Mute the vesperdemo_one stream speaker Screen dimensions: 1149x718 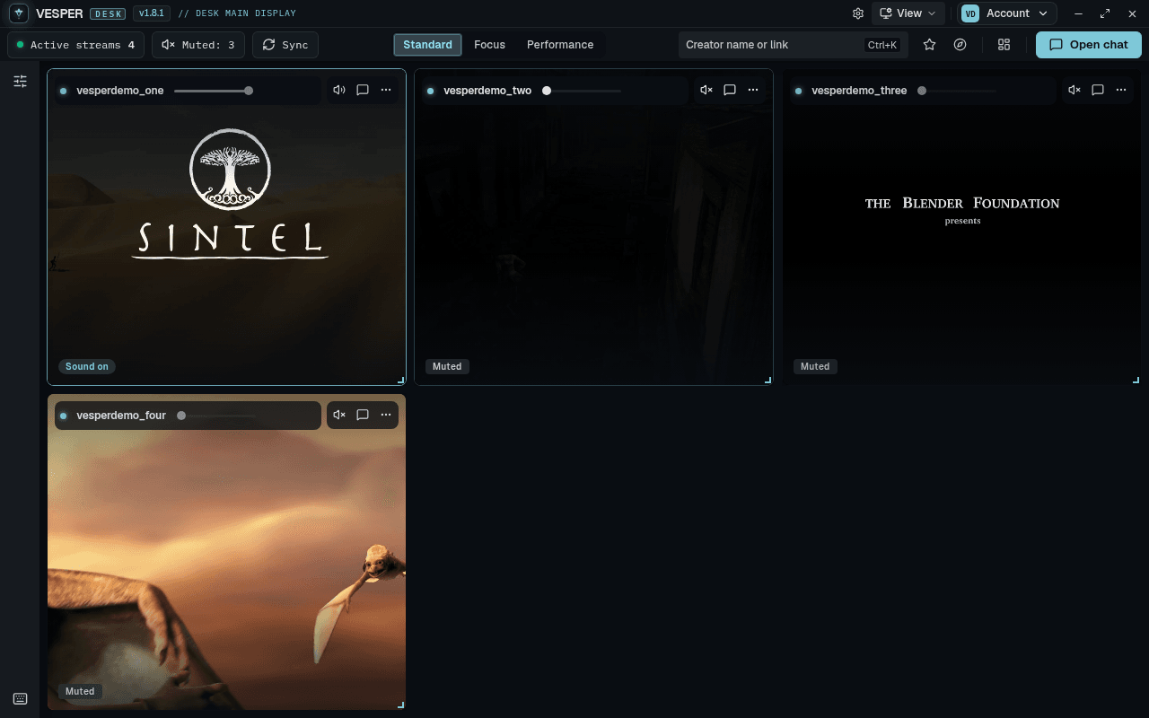(339, 90)
